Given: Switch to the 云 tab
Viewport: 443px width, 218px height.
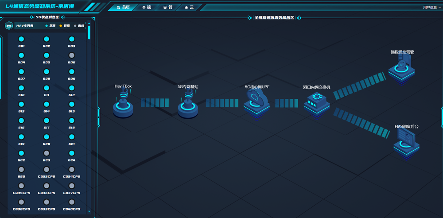Looking at the screenshot, I should click(189, 8).
